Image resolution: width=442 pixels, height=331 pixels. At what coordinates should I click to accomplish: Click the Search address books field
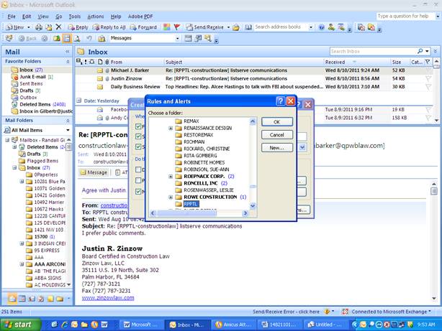[x=281, y=27]
